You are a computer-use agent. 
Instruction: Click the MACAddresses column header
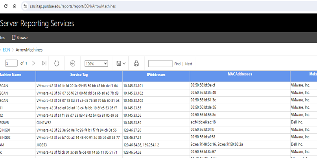click(240, 74)
